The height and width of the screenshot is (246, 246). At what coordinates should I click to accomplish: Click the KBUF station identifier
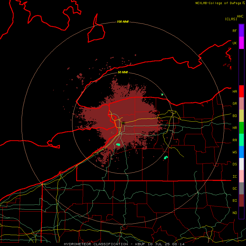tap(140, 244)
